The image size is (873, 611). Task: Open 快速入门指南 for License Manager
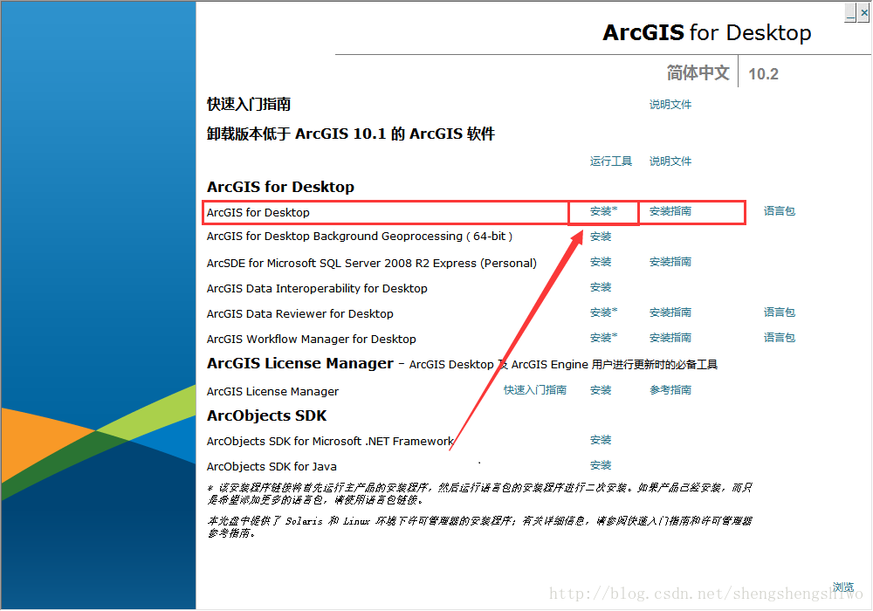click(x=535, y=390)
